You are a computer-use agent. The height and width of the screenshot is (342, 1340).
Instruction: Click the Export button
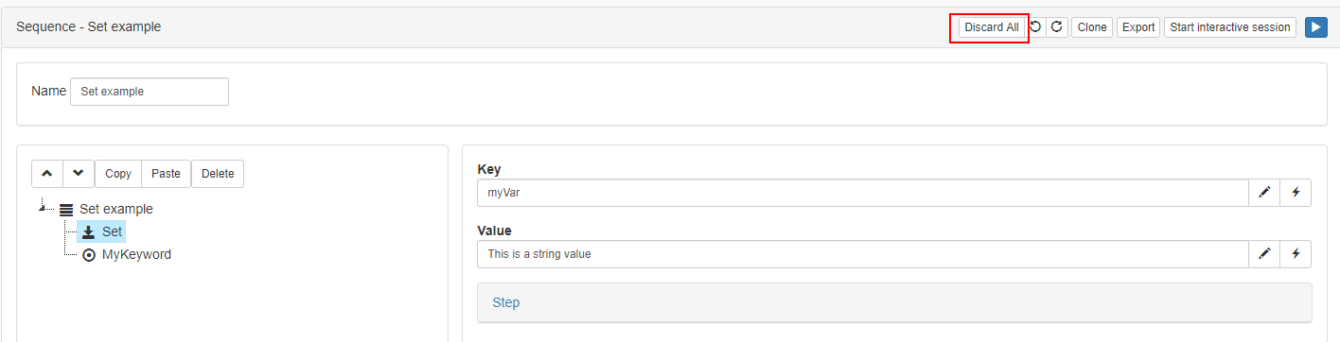click(x=1138, y=27)
